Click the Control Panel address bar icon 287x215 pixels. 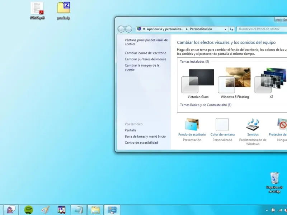click(139, 29)
